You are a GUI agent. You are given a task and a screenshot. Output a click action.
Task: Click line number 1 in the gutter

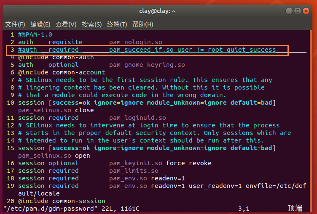point(12,34)
